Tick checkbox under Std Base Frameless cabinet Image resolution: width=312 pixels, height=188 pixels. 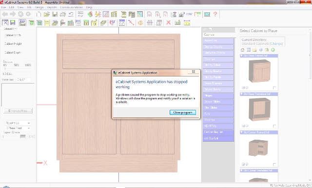tap(274, 126)
